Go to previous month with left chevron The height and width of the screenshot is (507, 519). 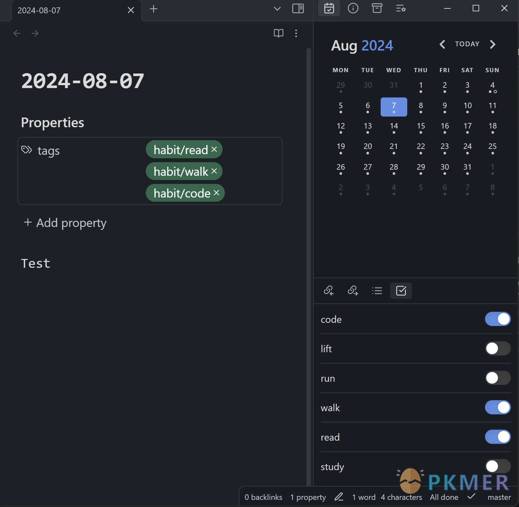point(443,44)
